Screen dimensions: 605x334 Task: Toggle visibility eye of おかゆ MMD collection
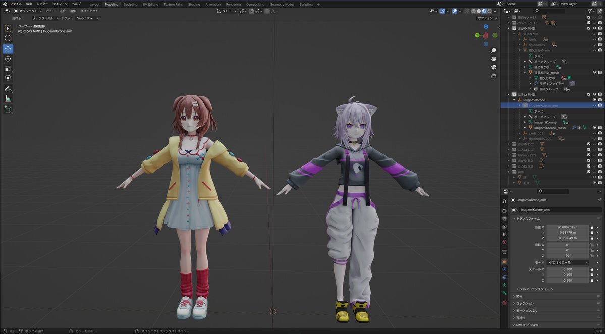click(594, 28)
